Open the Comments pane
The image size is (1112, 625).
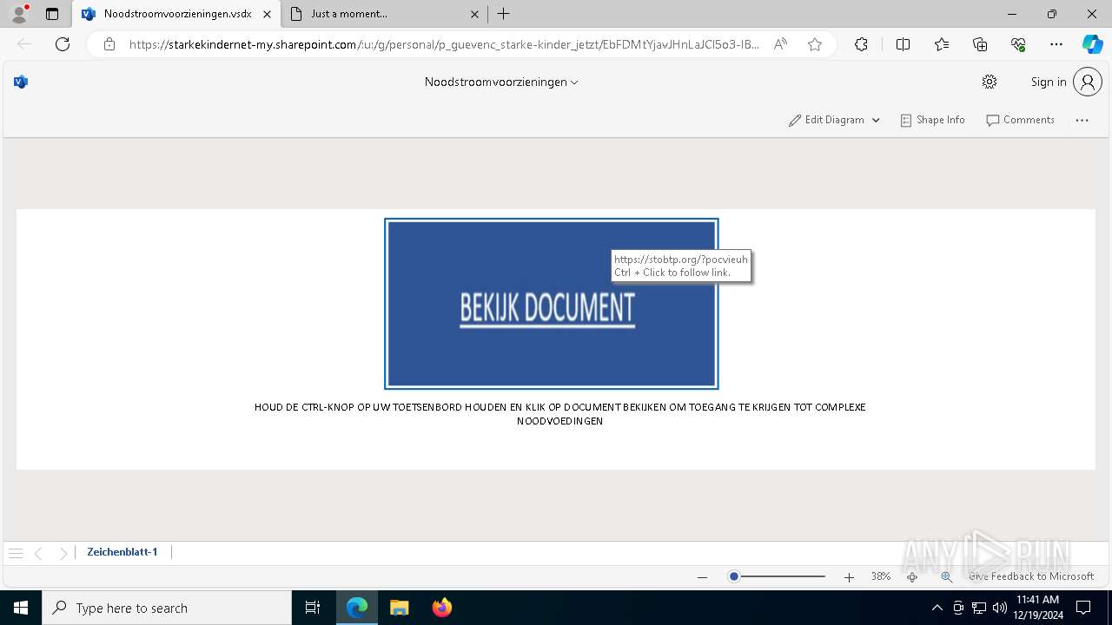pyautogui.click(x=1020, y=120)
